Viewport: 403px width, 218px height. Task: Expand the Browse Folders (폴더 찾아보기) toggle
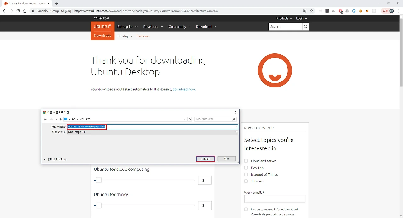click(x=55, y=159)
